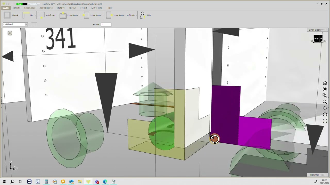Expand the Daten-Export side panel
Viewport: 330px width, 185px height.
point(318,30)
